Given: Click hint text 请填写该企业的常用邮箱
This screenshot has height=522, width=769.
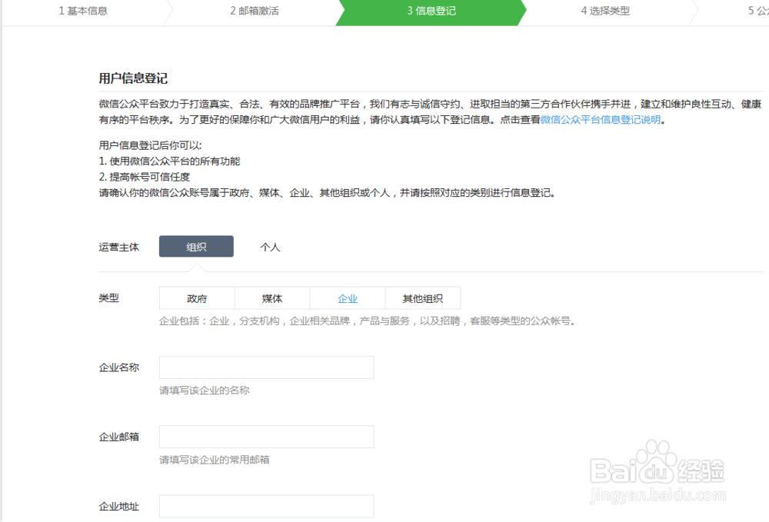Looking at the screenshot, I should point(215,460).
